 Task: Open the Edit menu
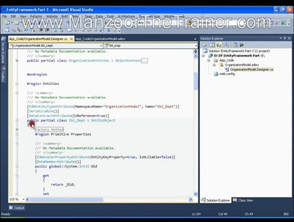pos(13,16)
